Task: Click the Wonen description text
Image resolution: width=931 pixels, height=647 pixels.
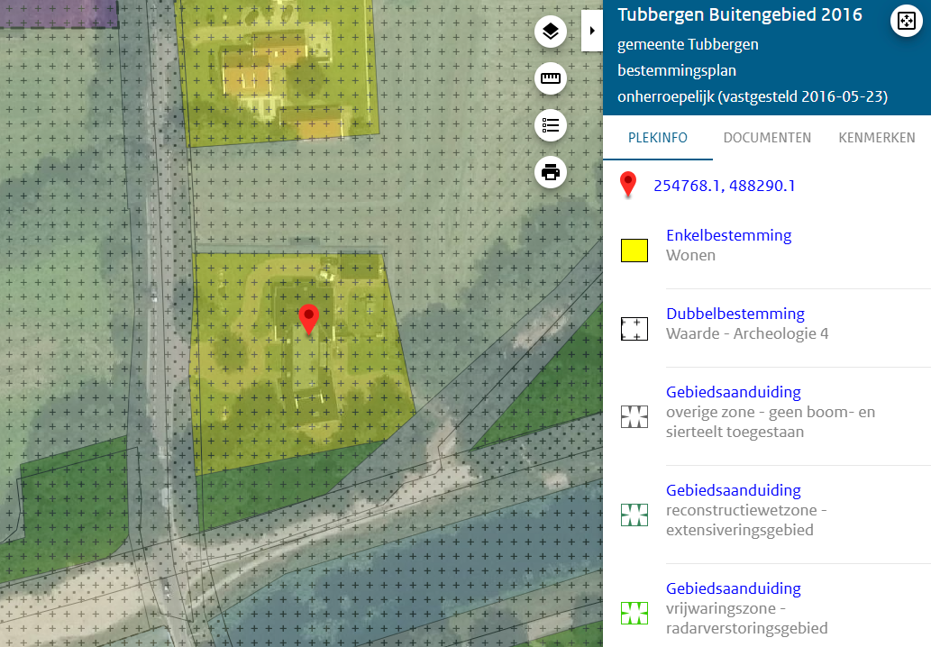Action: (x=690, y=255)
